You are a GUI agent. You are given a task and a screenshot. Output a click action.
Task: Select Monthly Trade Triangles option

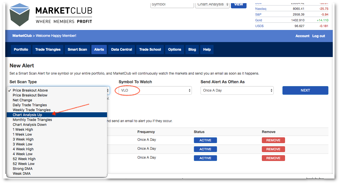57,120
